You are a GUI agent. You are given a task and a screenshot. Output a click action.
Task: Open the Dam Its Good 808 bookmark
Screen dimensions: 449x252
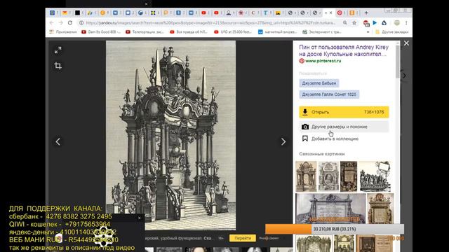[x=101, y=32]
